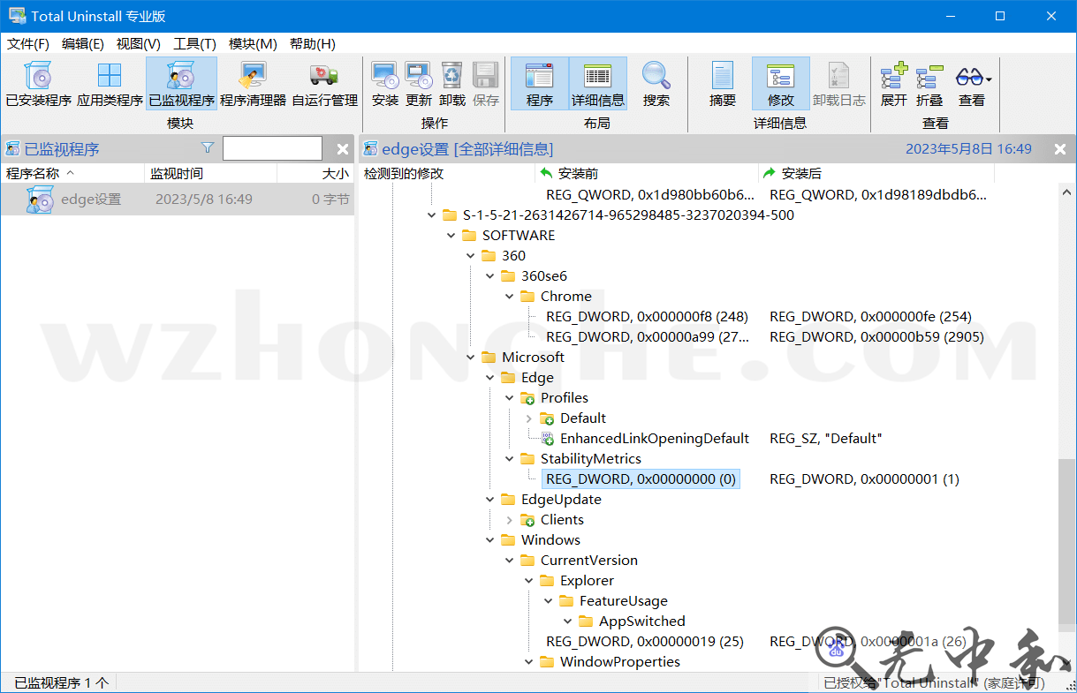Screen dimensions: 1077x693
Task: Toggle the 详细信息 layout button
Action: point(597,83)
